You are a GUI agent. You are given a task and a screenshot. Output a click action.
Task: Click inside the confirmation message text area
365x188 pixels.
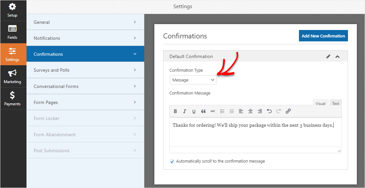(255, 132)
